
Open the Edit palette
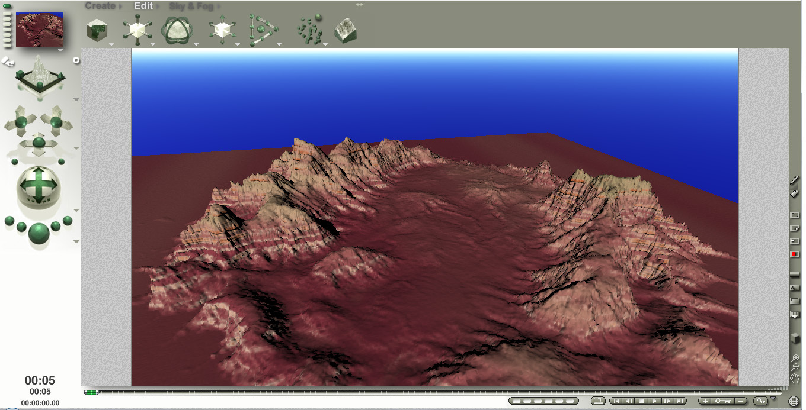point(143,6)
